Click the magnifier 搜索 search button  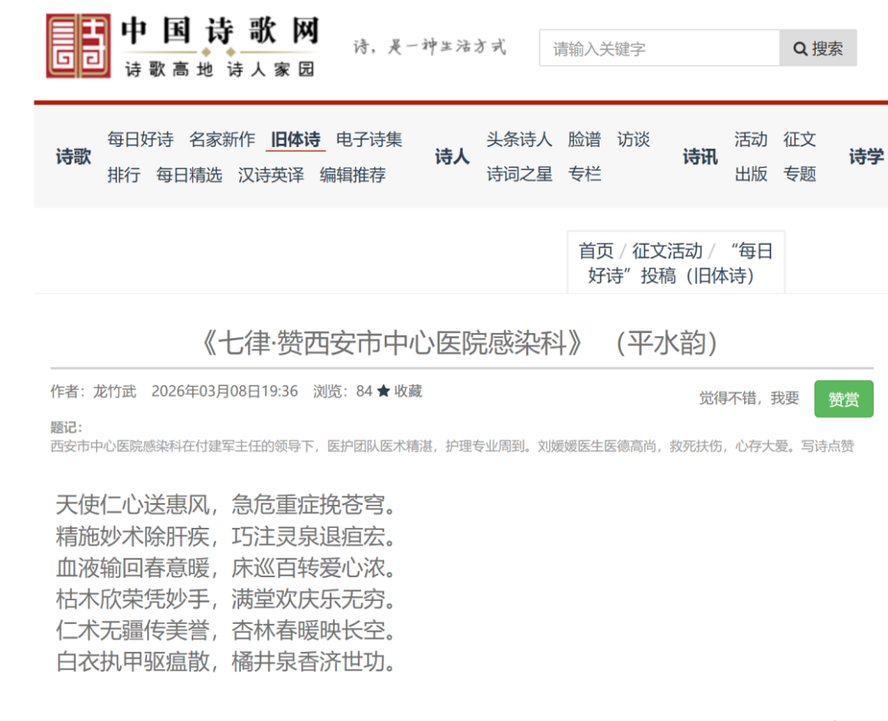818,49
